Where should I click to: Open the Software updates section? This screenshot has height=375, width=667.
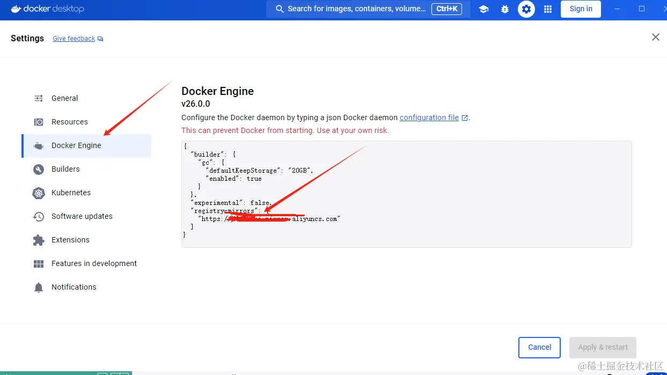coord(86,216)
